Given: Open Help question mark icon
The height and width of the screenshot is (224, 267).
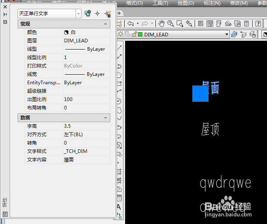Looking at the screenshot, I should click(258, 24).
